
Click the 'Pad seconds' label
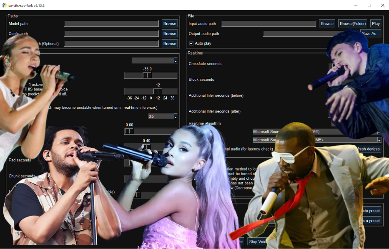pos(20,160)
